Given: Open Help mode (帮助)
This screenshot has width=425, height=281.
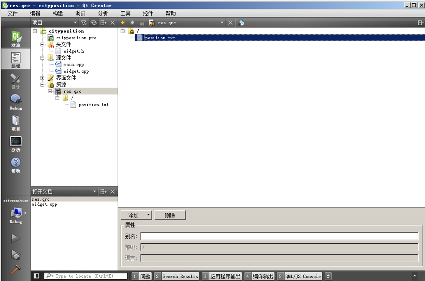Looking at the screenshot, I should pyautogui.click(x=16, y=164).
